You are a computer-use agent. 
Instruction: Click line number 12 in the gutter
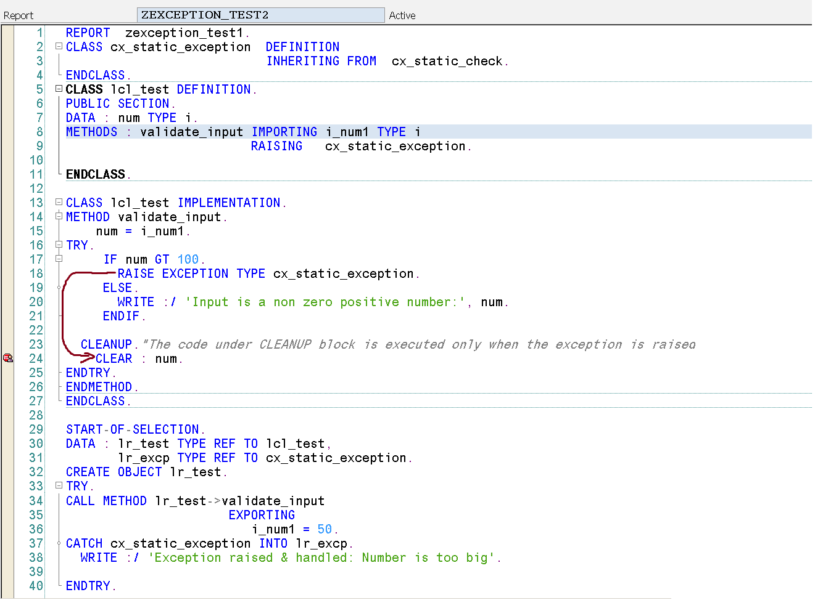(36, 189)
